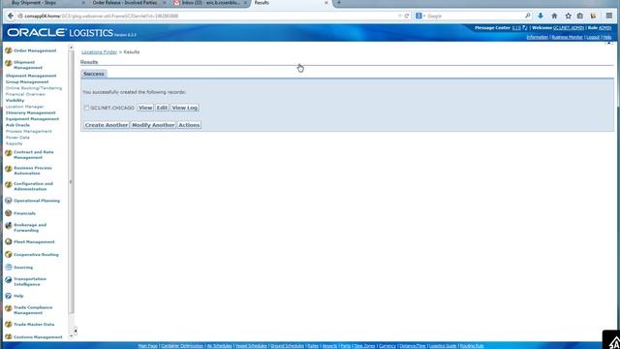Collapse the sidebar navigation splitter arrow
The image size is (620, 349).
pos(76,331)
